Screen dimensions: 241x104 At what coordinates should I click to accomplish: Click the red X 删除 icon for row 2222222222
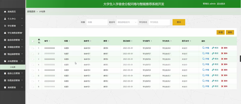pyautogui.click(x=222, y=81)
